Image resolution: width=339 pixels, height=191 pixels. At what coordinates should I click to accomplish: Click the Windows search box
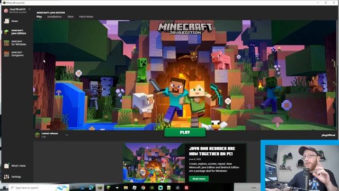tap(39, 187)
